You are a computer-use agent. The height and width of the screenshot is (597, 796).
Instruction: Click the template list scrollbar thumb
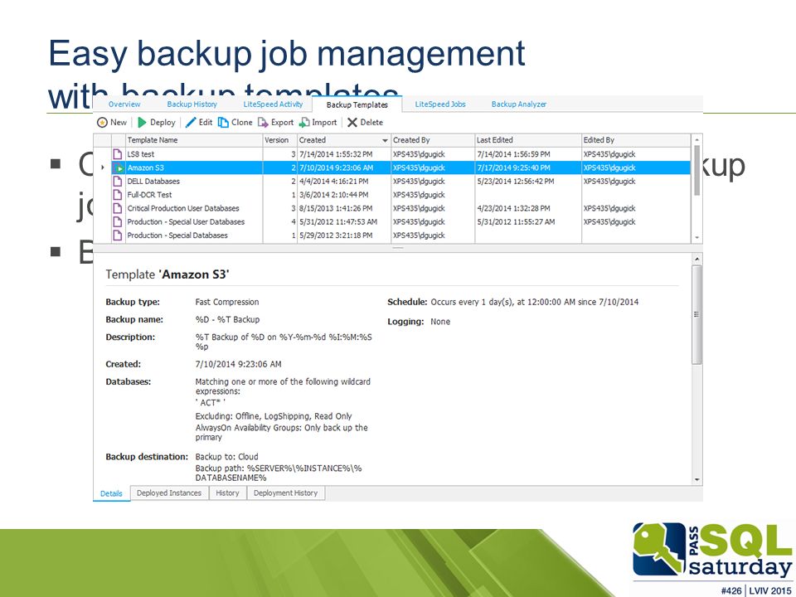pos(697,170)
